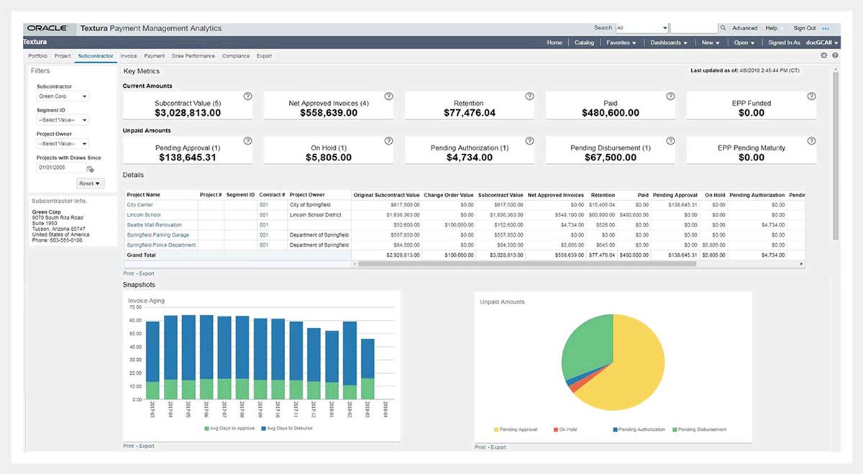Click the search text input field
The height and width of the screenshot is (474, 863).
(x=693, y=28)
